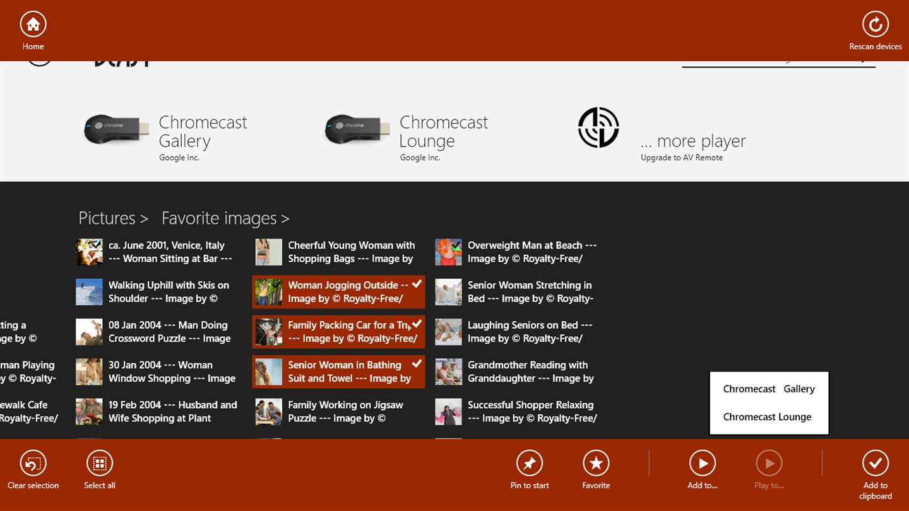Viewport: 909px width, 511px height.
Task: Select text 'Successful Shopper Relaxing'
Action: [x=530, y=405]
